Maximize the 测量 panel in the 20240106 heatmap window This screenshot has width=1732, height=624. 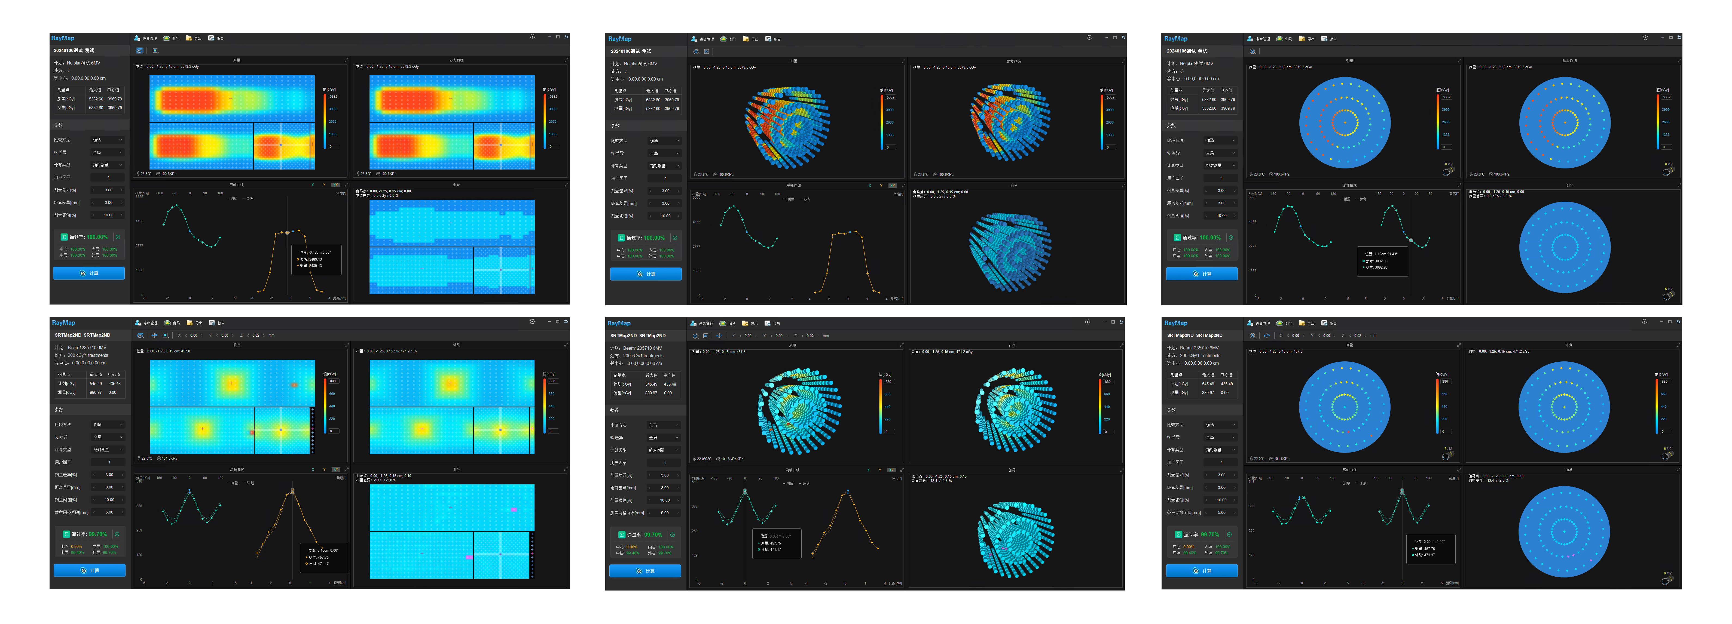tap(346, 60)
